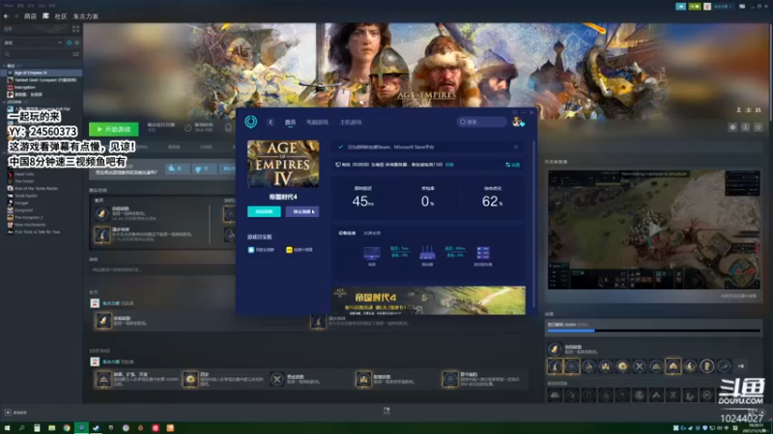Open game settings gear icon on Steam page
Viewport: 773px width, 434px height.
coord(732,127)
